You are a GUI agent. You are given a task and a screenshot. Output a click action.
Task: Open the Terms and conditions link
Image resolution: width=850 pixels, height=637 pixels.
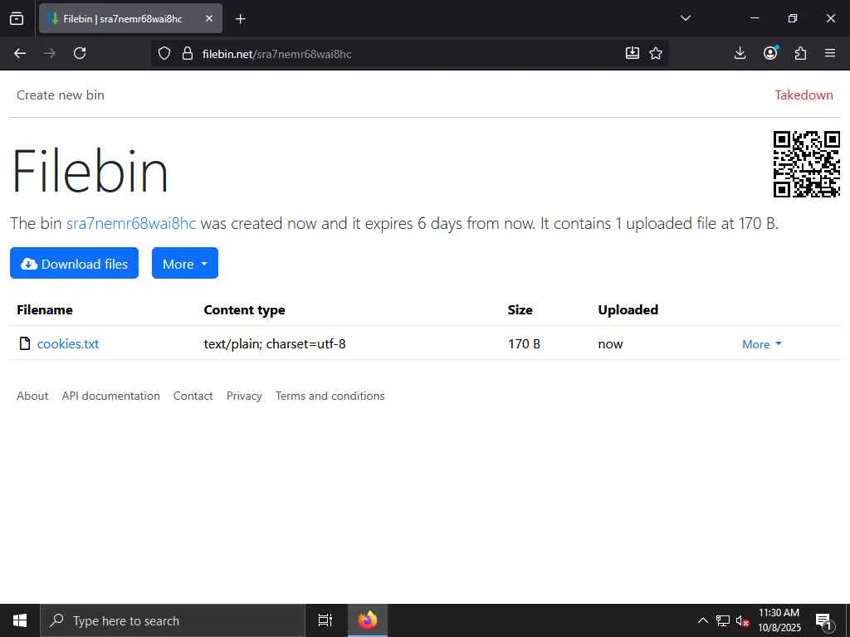coord(330,396)
